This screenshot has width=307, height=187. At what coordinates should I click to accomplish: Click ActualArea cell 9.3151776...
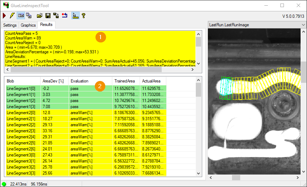coord(153,119)
